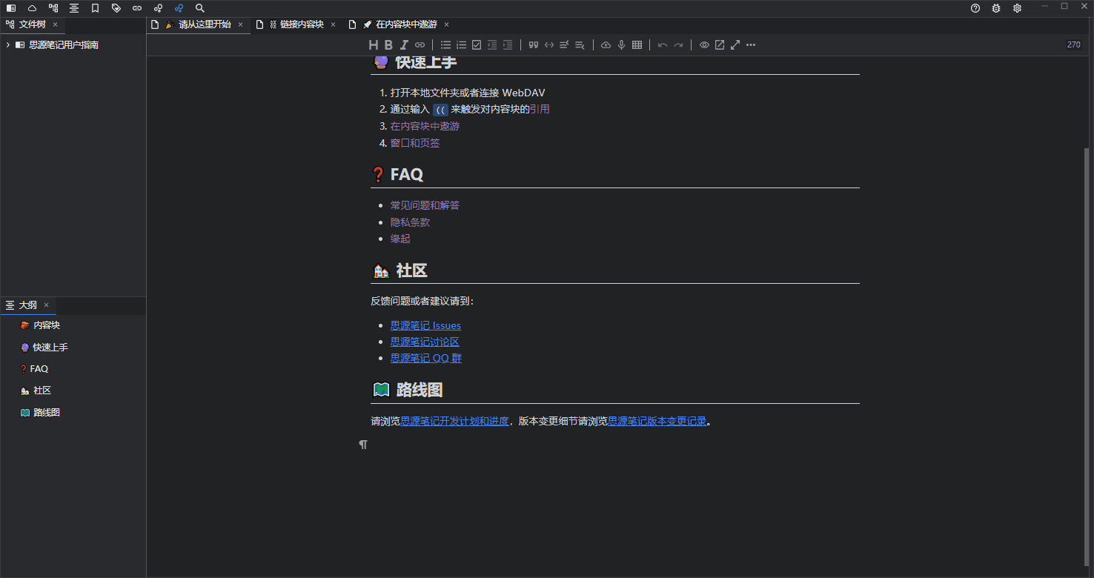The width and height of the screenshot is (1094, 578).
Task: Open the more options ellipsis menu
Action: point(751,45)
